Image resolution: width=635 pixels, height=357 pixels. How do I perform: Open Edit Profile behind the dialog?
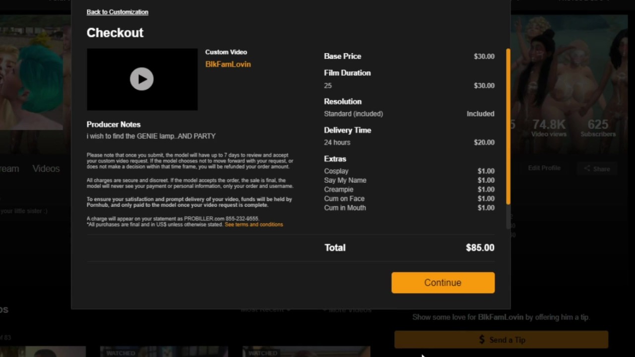(x=544, y=168)
